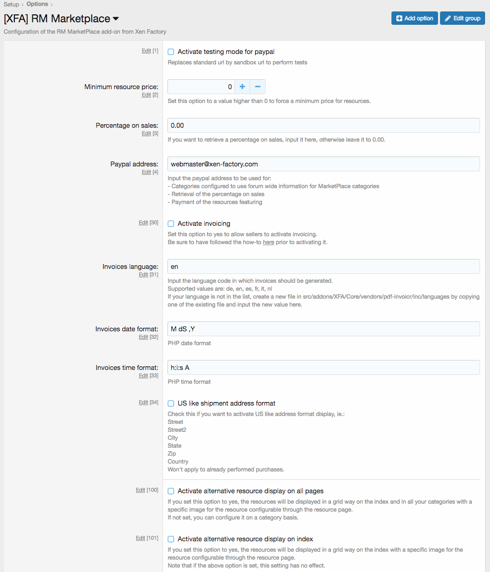This screenshot has width=490, height=572.
Task: Click minus icon to decrease minimum resource price
Action: click(258, 87)
